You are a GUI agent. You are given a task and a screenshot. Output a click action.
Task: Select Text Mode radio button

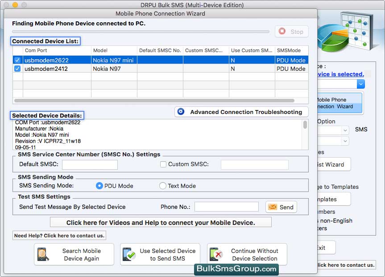(x=162, y=186)
